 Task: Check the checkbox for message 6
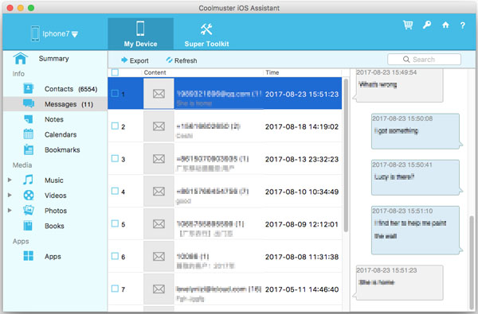pos(115,256)
